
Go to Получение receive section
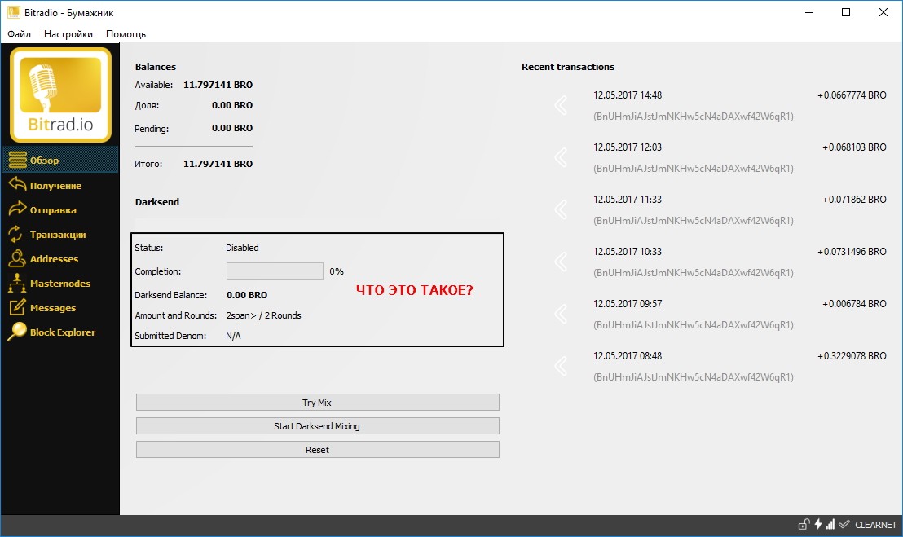coord(55,186)
